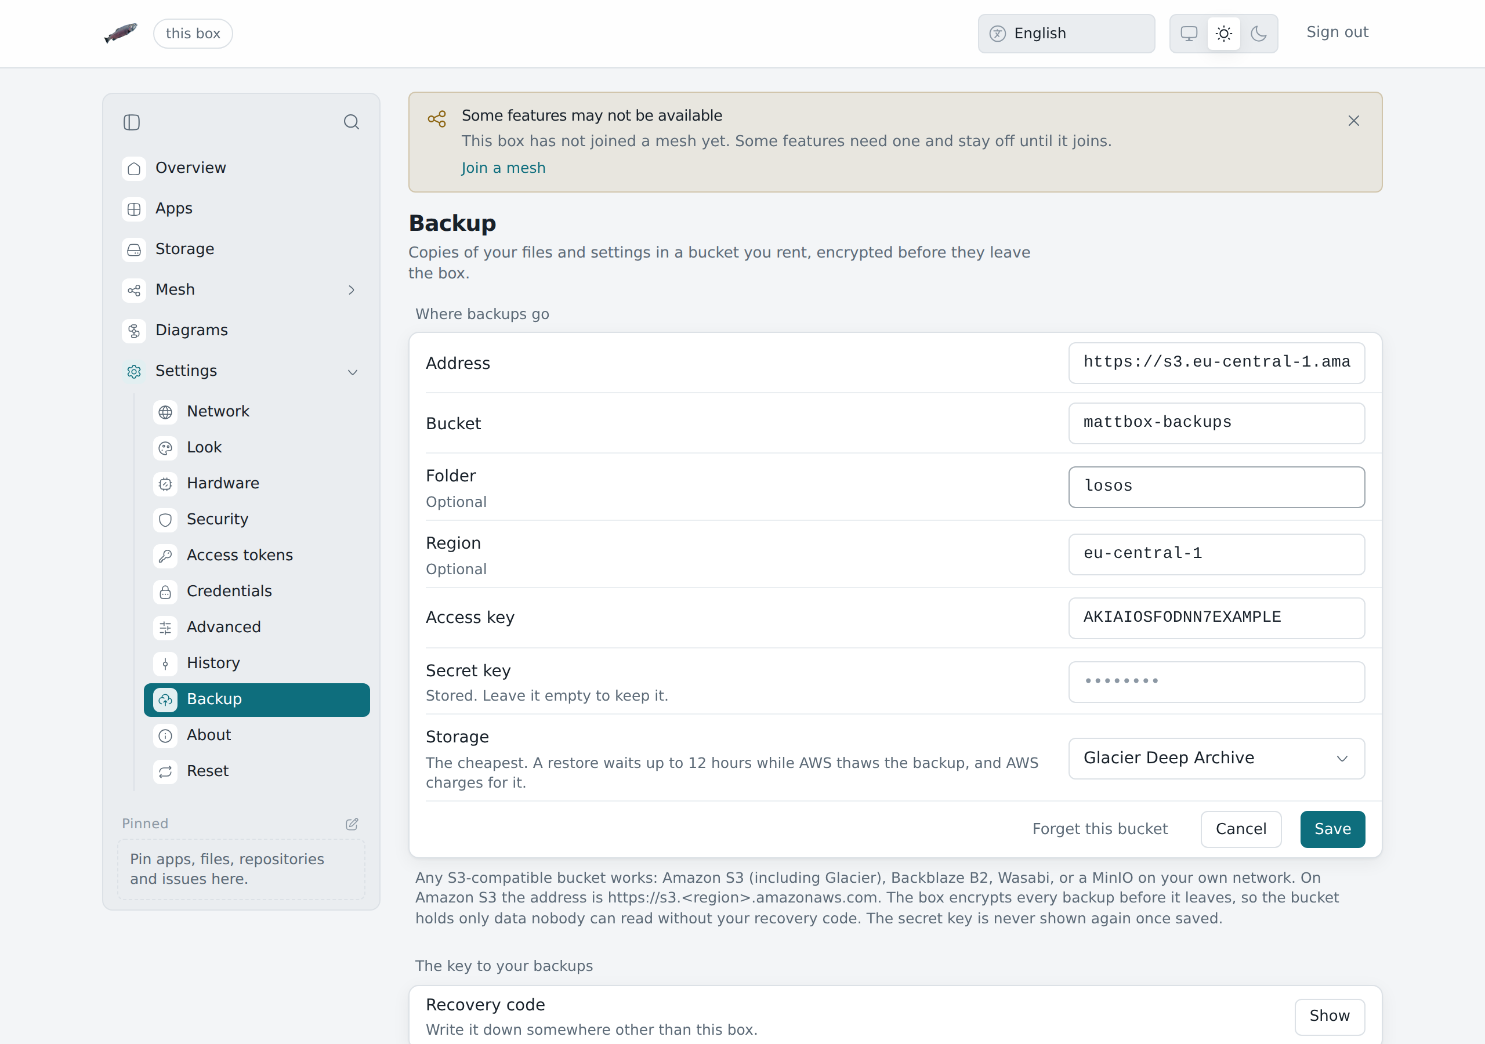Click the Join a mesh link

503,168
